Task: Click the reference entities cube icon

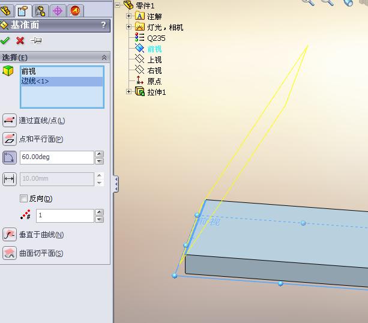Action: point(8,71)
